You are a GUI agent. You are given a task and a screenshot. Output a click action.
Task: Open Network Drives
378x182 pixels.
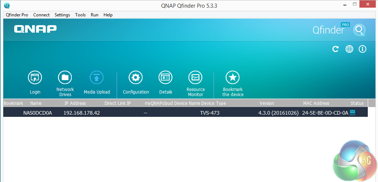click(65, 77)
